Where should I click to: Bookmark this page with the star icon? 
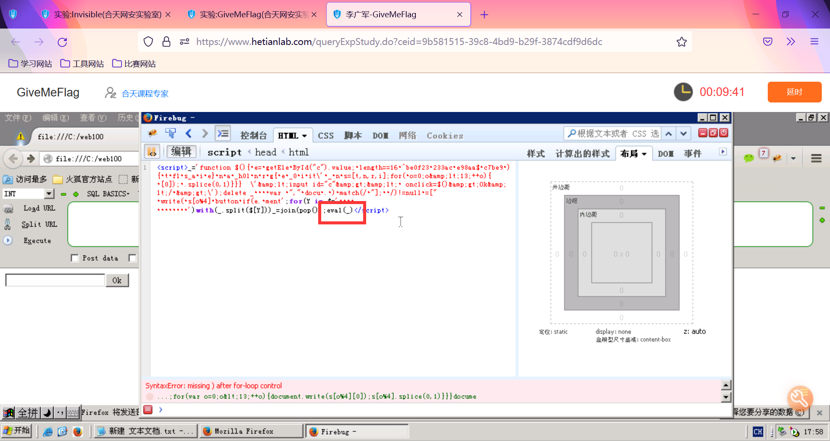[x=682, y=42]
